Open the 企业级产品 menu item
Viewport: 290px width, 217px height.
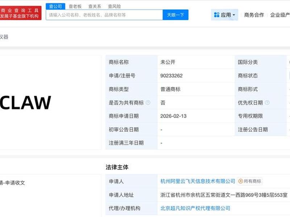coord(280,15)
